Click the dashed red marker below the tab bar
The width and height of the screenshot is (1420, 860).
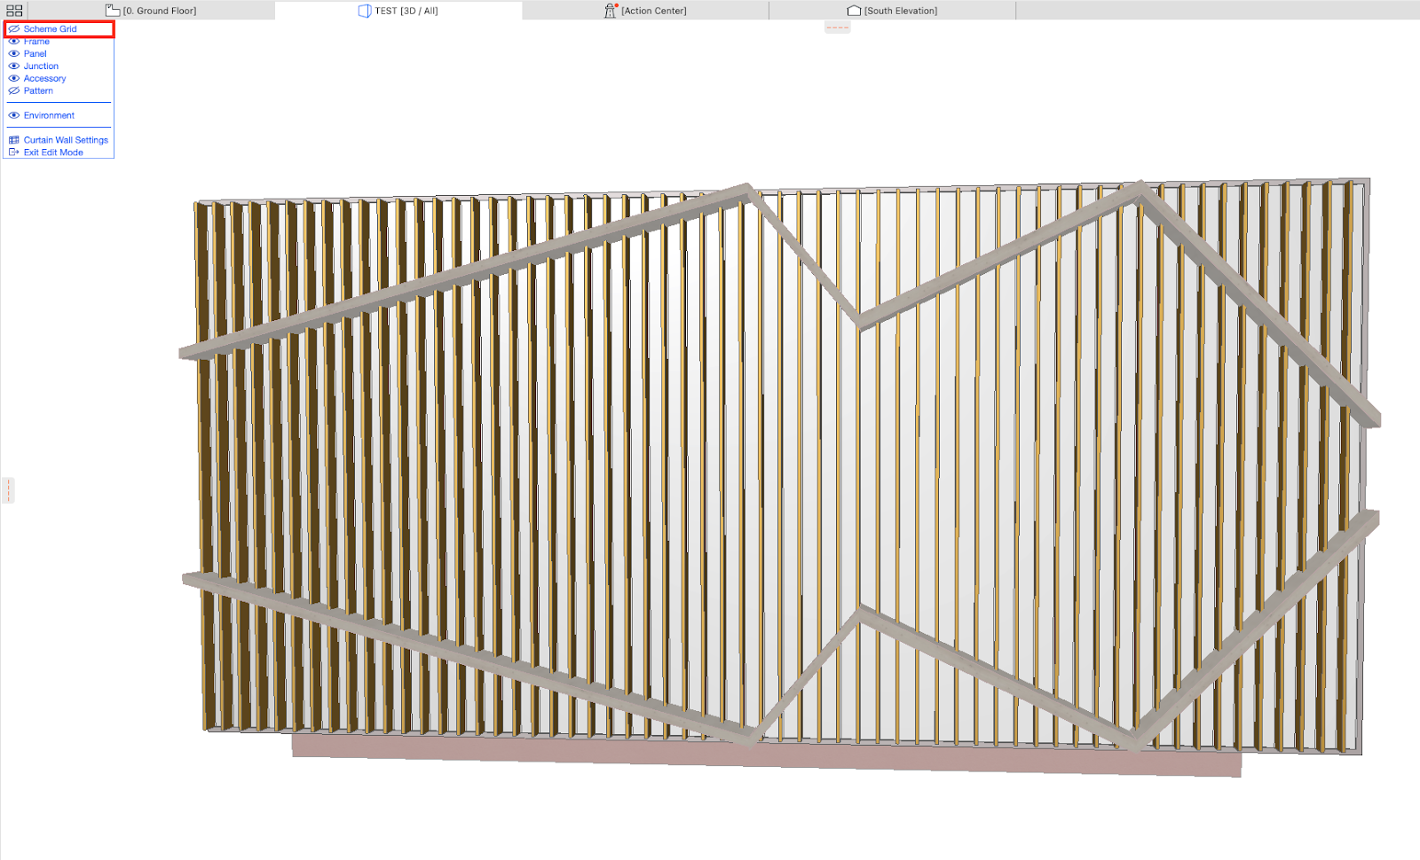click(x=836, y=27)
